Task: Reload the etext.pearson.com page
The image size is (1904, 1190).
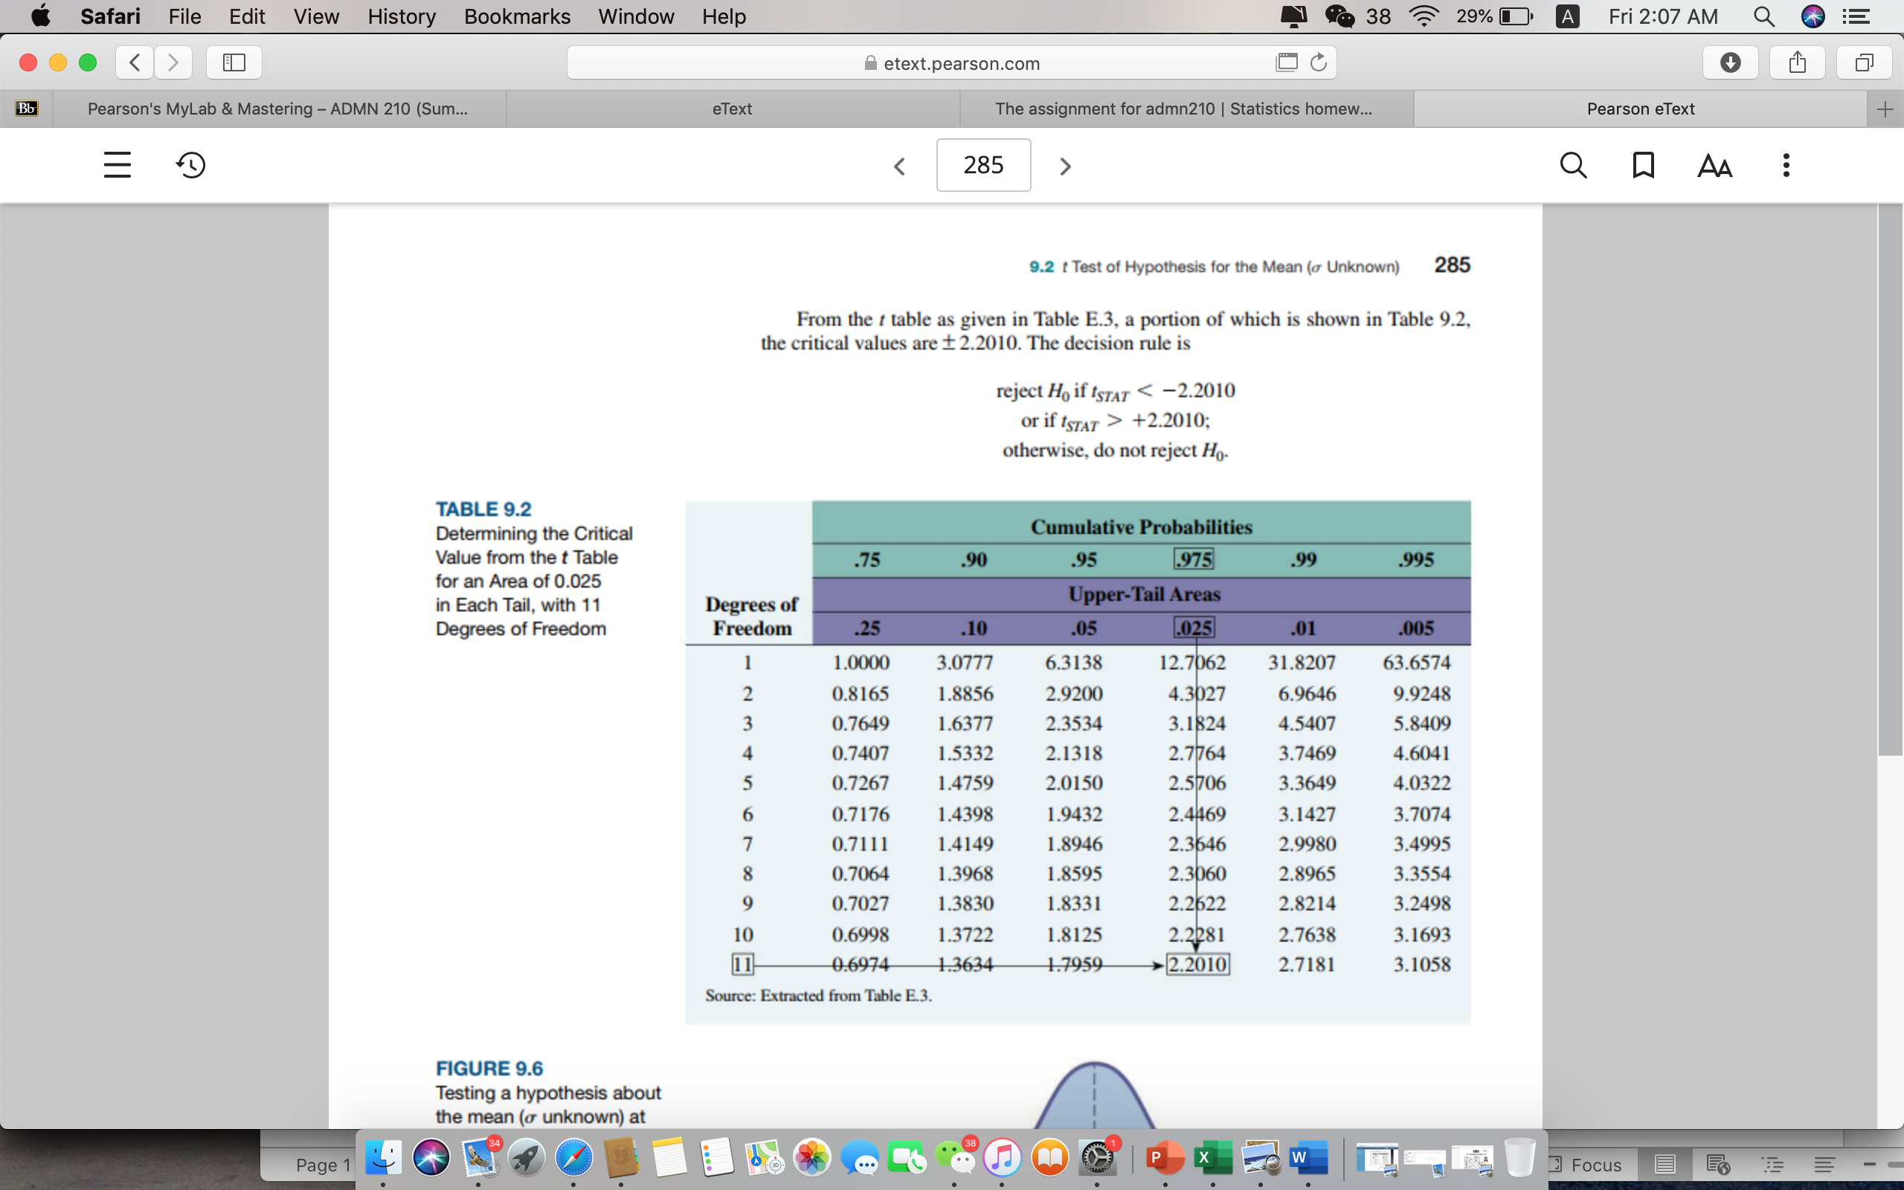Action: [x=1319, y=62]
